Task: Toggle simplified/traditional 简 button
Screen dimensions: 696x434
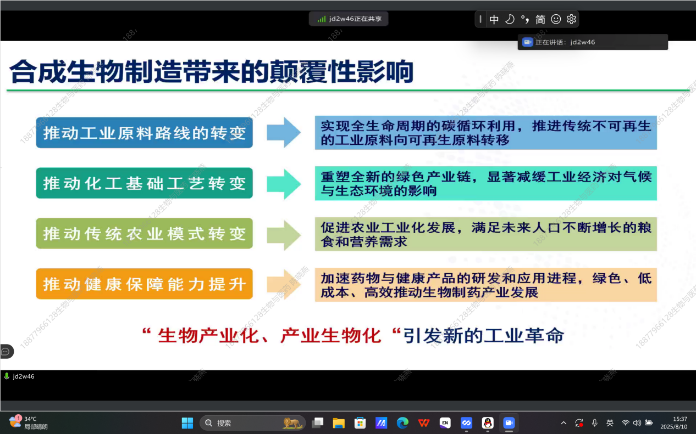Action: (540, 19)
